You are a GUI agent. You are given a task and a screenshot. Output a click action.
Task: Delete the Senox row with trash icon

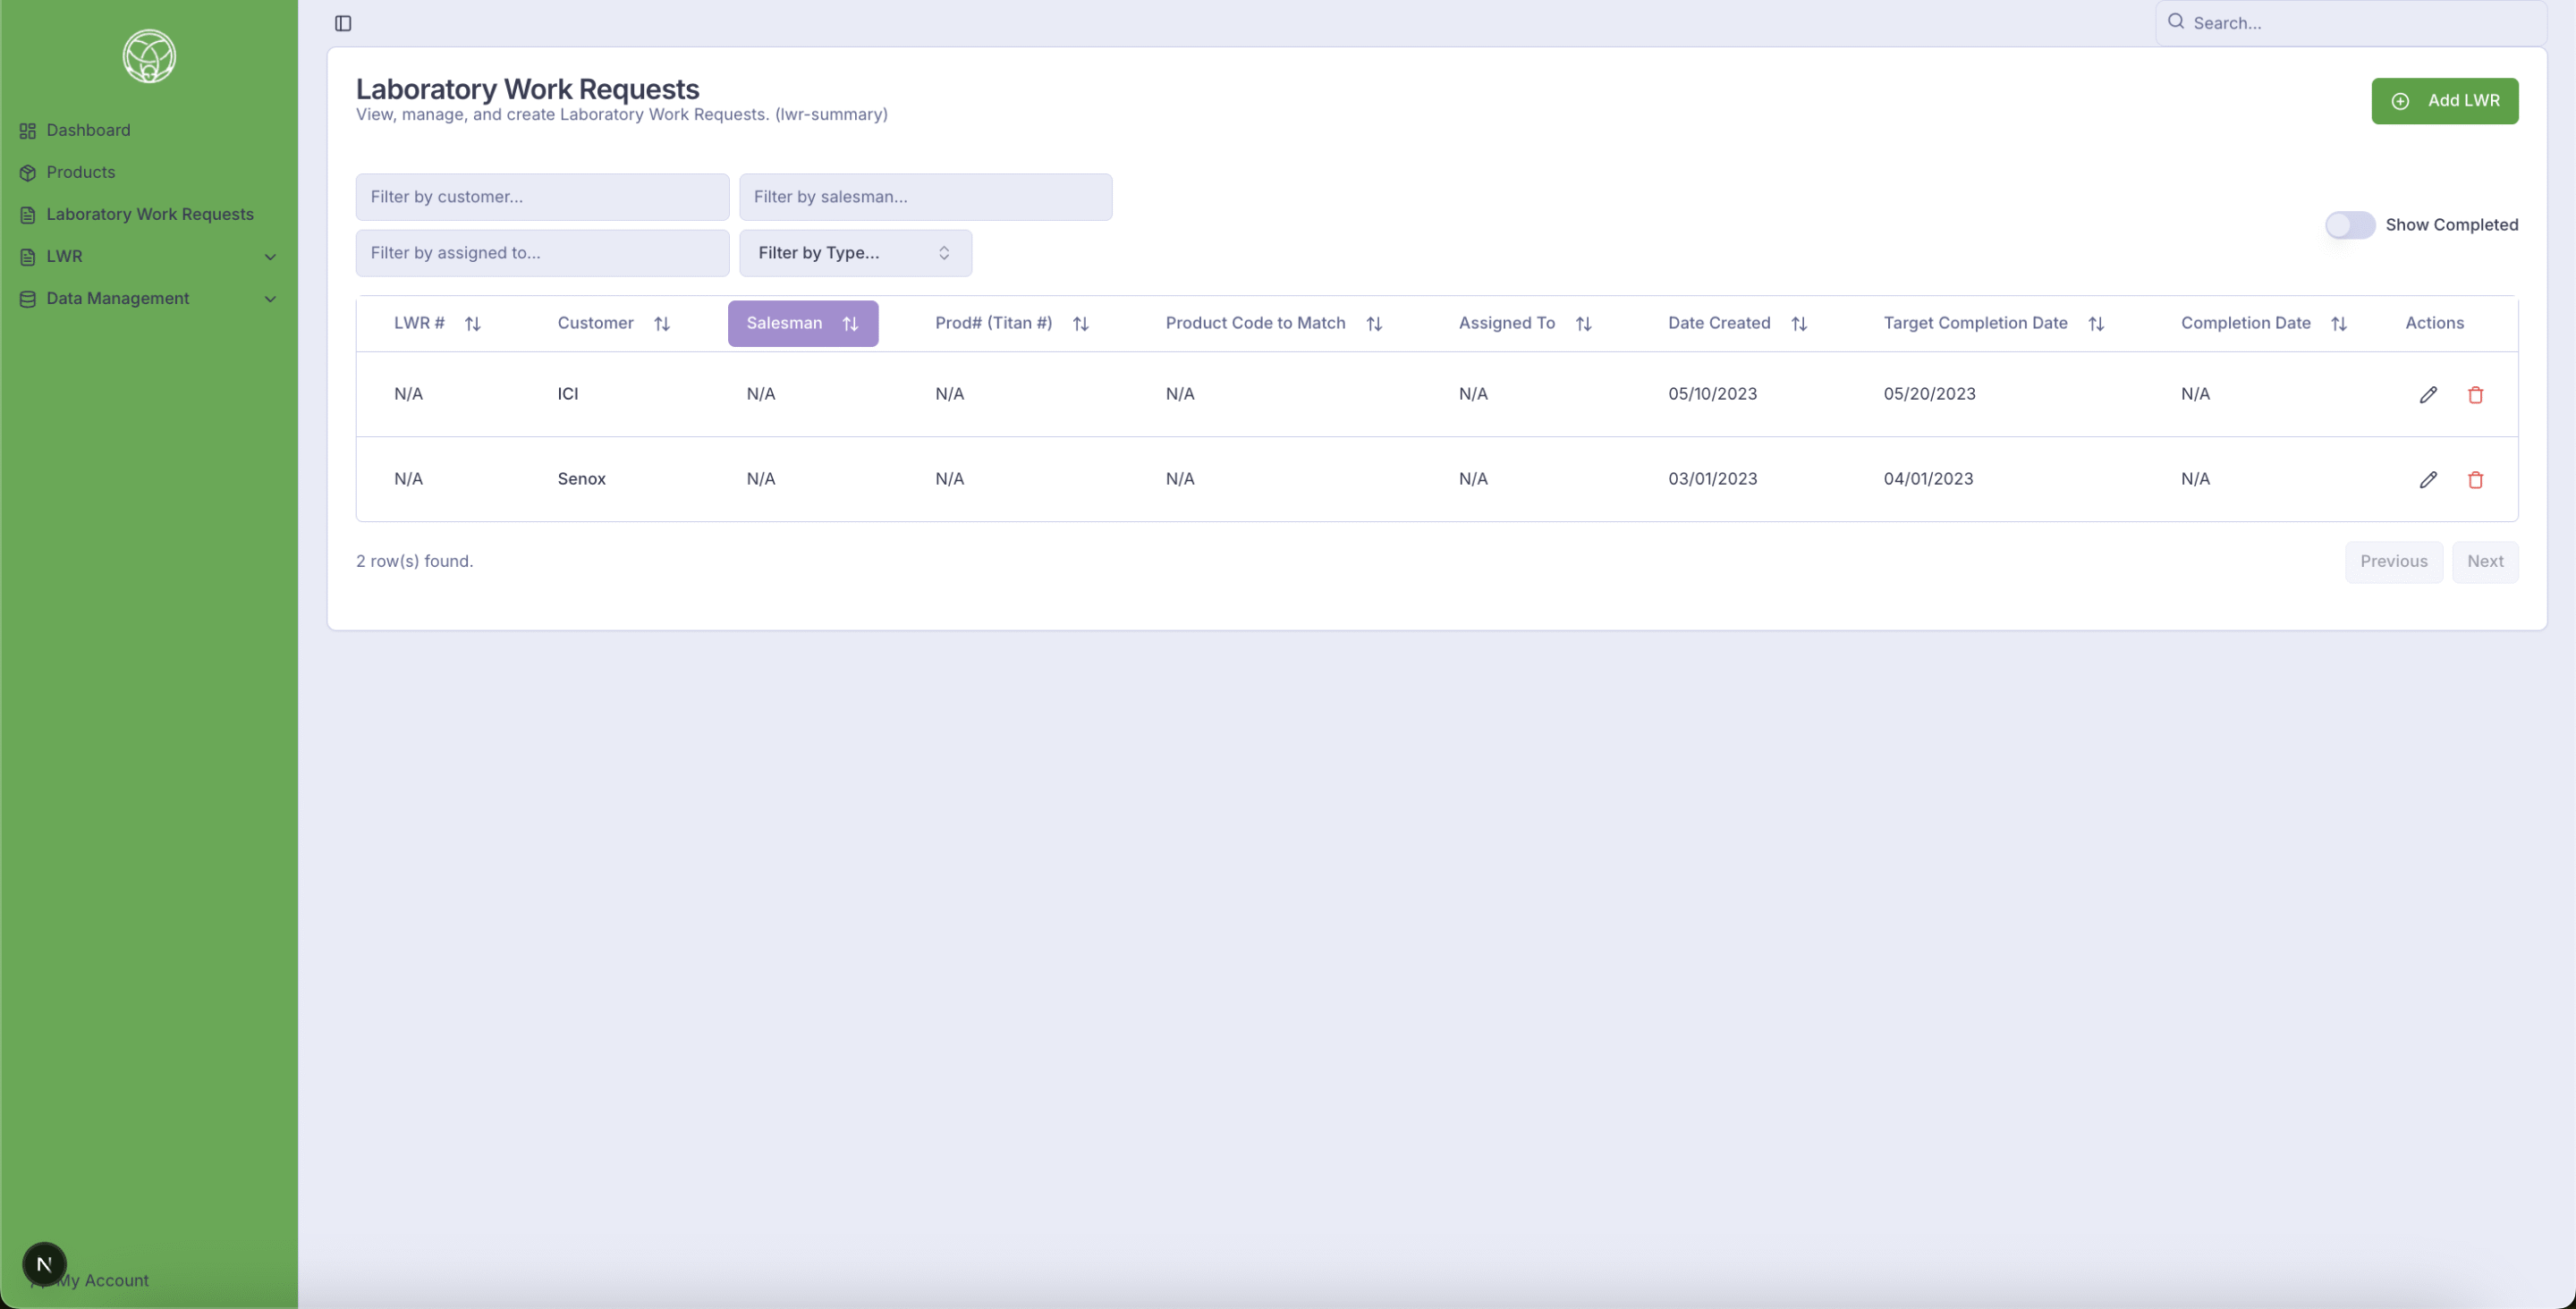click(2475, 479)
